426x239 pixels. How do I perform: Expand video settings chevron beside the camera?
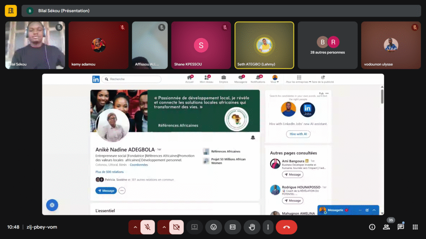pyautogui.click(x=163, y=227)
